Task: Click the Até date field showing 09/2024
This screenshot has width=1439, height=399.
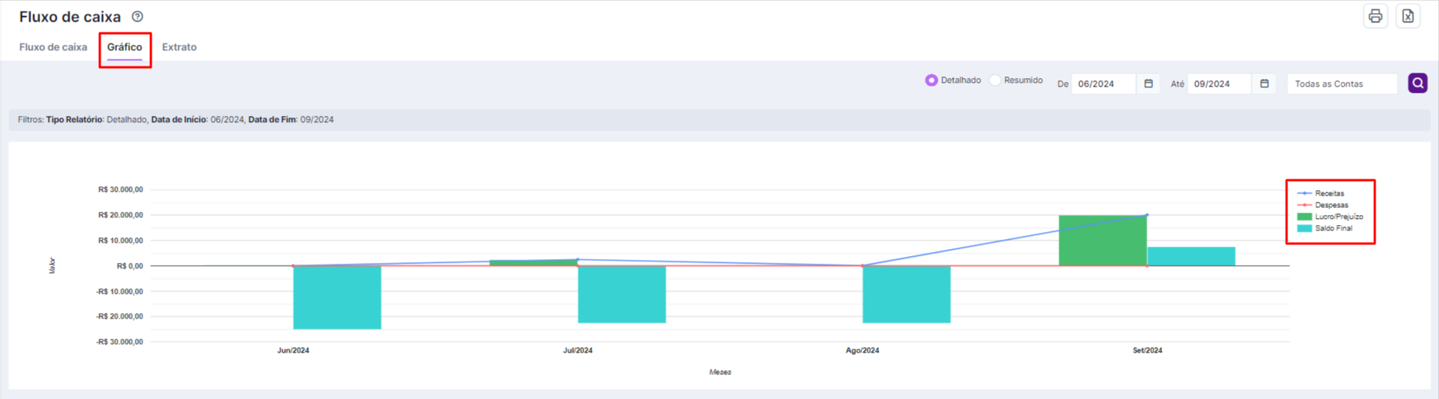Action: (1219, 84)
